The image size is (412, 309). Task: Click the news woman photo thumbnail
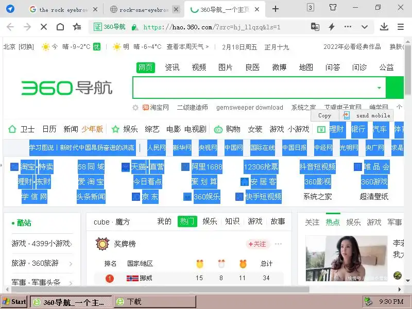tap(346, 259)
